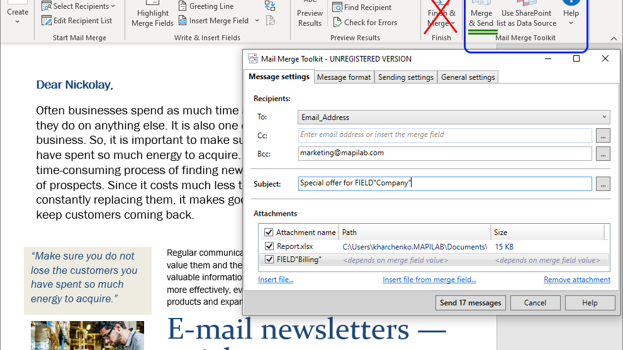Click the Merge & Send button
The image size is (623, 350).
[481, 15]
